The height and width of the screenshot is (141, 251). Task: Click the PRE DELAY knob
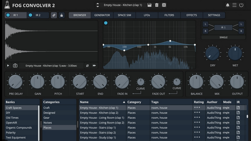coord(15,82)
